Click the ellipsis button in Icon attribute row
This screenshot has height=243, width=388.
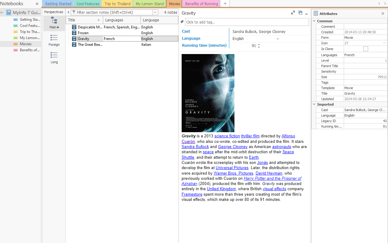point(384,43)
